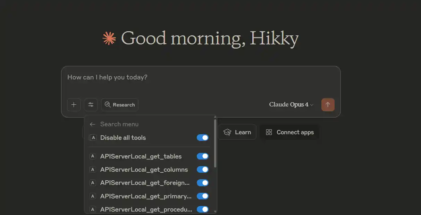421x215 pixels.
Task: Click the icon beside APIServerLocal_get_tables
Action: (x=93, y=156)
